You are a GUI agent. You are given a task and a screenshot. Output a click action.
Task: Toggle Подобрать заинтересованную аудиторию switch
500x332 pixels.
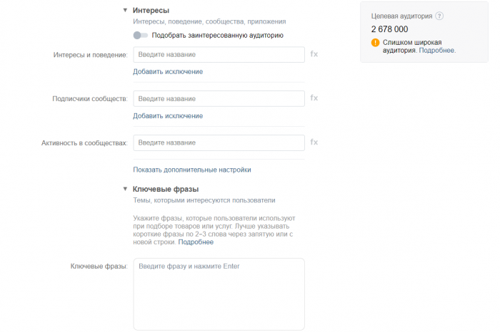click(140, 35)
